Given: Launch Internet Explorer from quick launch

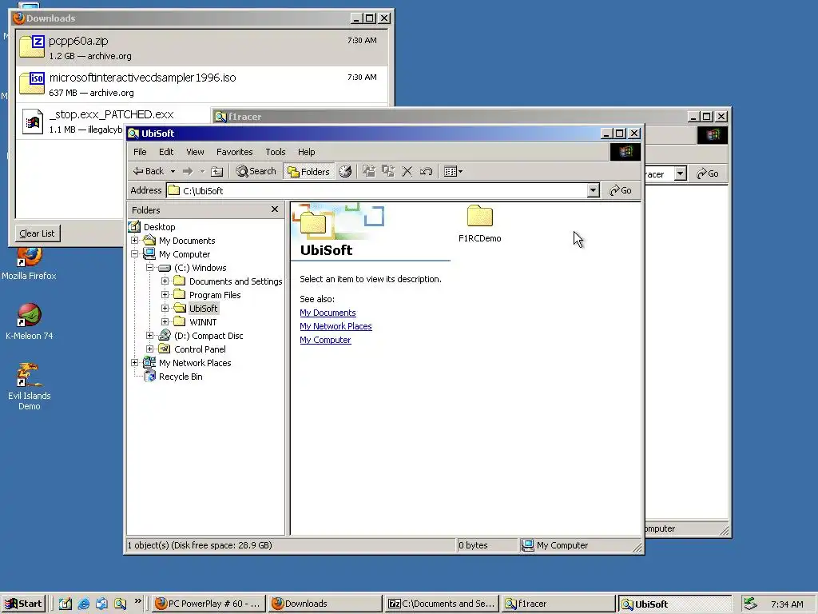Looking at the screenshot, I should [83, 604].
